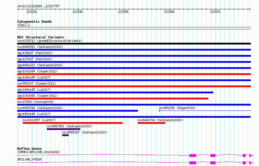Select the purple nsv6587851 (Sedlazeck2020) bar
Image resolution: width=259 pixels, height=166 pixels.
coord(64,129)
